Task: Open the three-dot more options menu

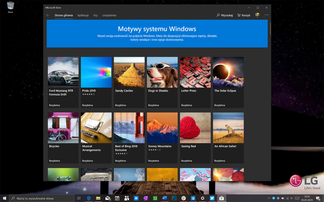Action: [267, 15]
